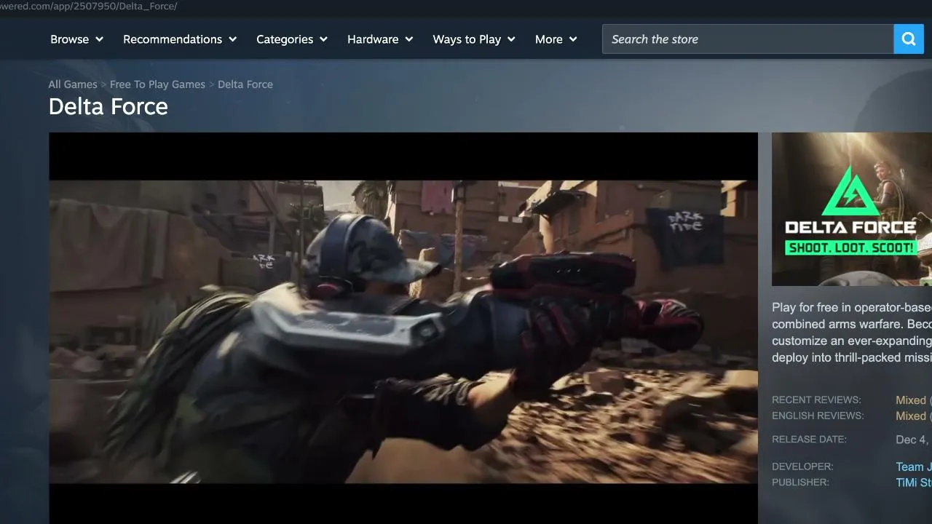Expand the Ways to Play chevron

(x=511, y=39)
